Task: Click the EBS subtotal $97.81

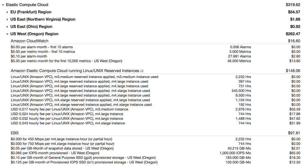Action: click(x=294, y=133)
